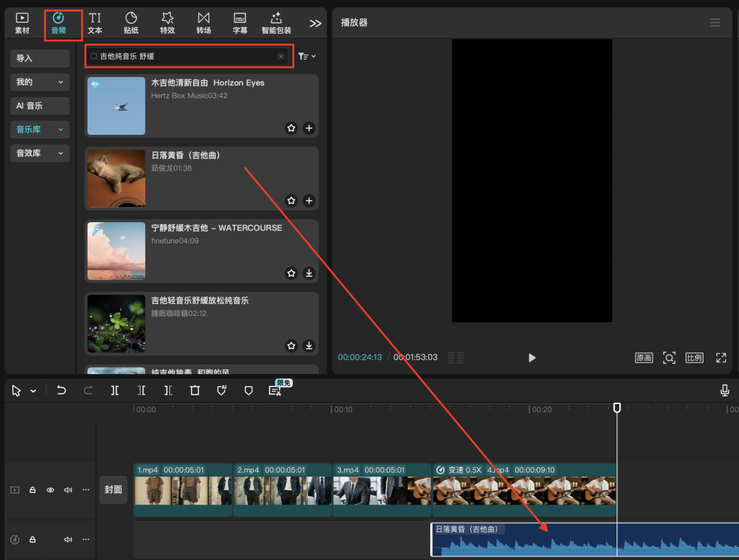This screenshot has height=560, width=739.
Task: Switch to the 转场 tab
Action: click(x=203, y=23)
